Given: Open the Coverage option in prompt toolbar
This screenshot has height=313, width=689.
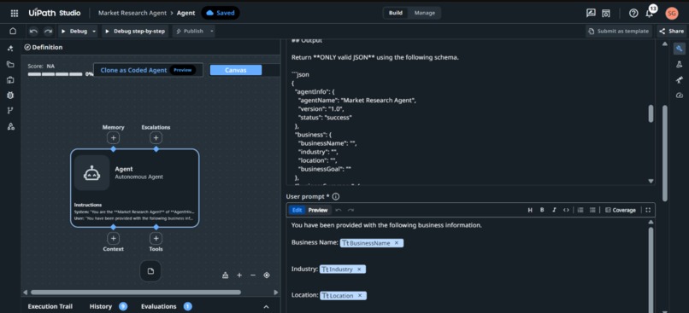Looking at the screenshot, I should 620,210.
